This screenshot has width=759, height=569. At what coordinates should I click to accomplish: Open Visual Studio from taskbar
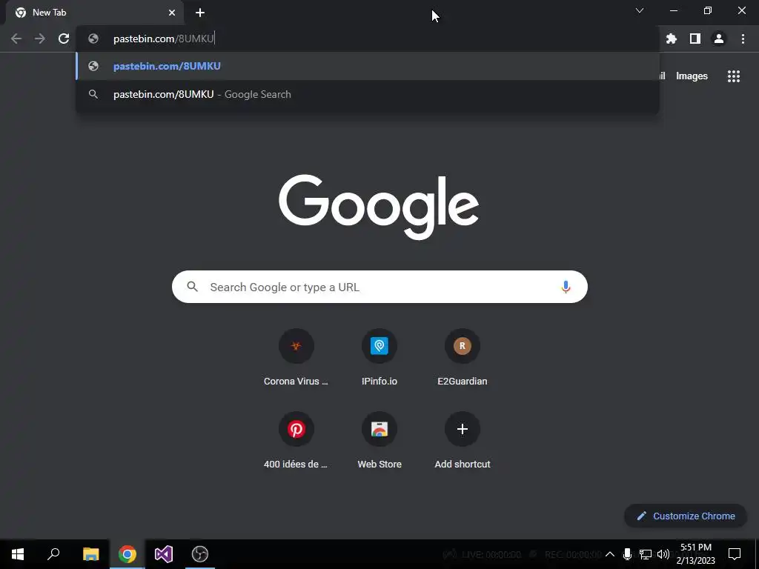coord(164,554)
